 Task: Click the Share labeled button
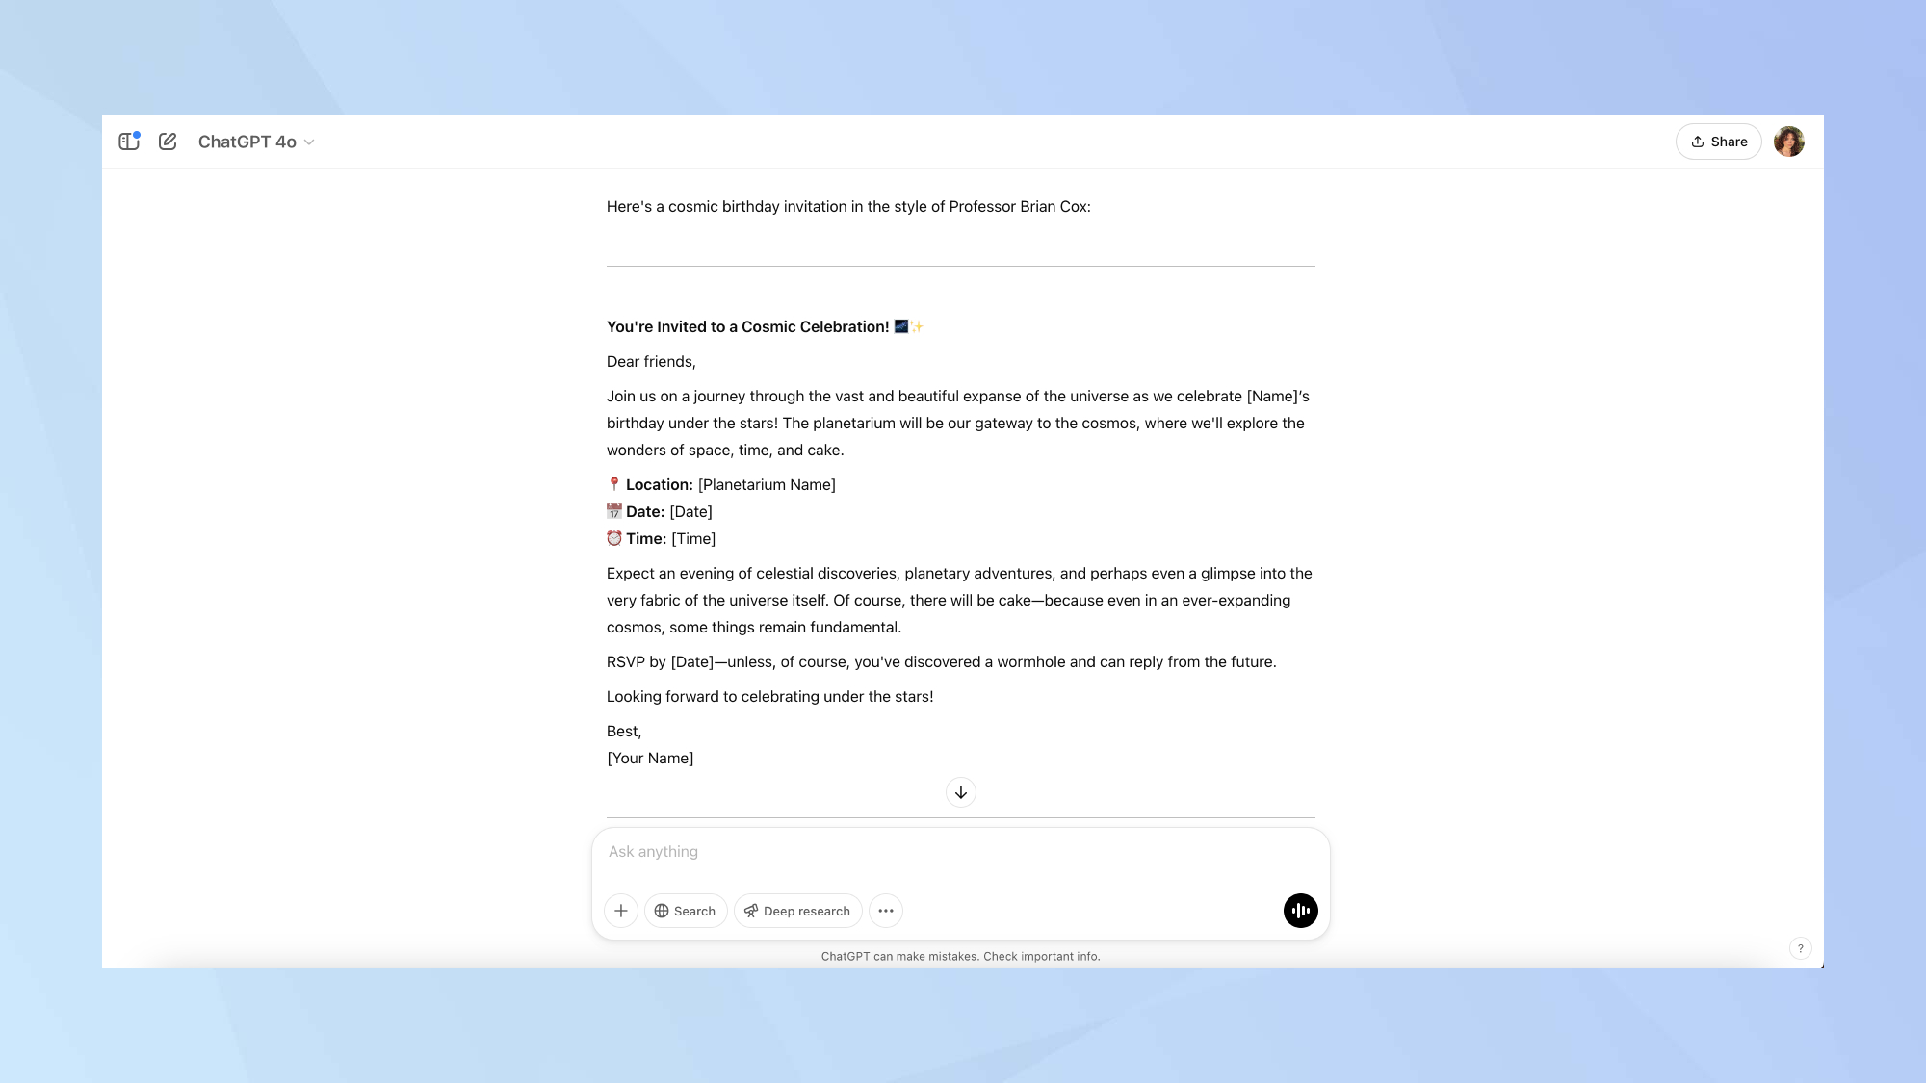1720,142
